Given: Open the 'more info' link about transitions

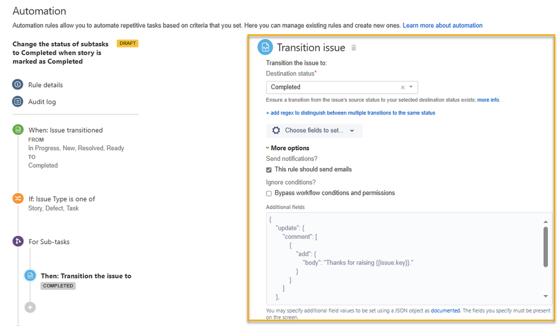Looking at the screenshot, I should [x=488, y=100].
